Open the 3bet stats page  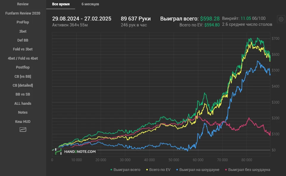tap(23, 31)
